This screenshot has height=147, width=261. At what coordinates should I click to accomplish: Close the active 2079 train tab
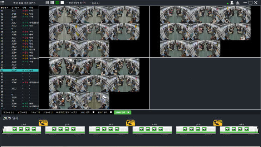(128, 112)
